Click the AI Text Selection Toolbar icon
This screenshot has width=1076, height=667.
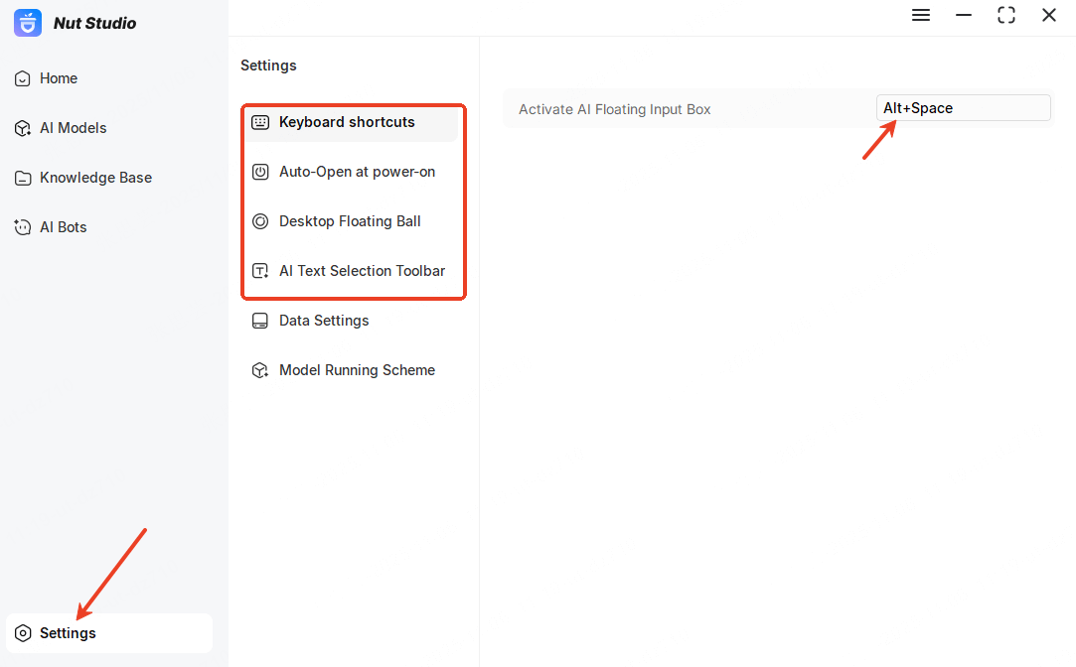pos(259,270)
